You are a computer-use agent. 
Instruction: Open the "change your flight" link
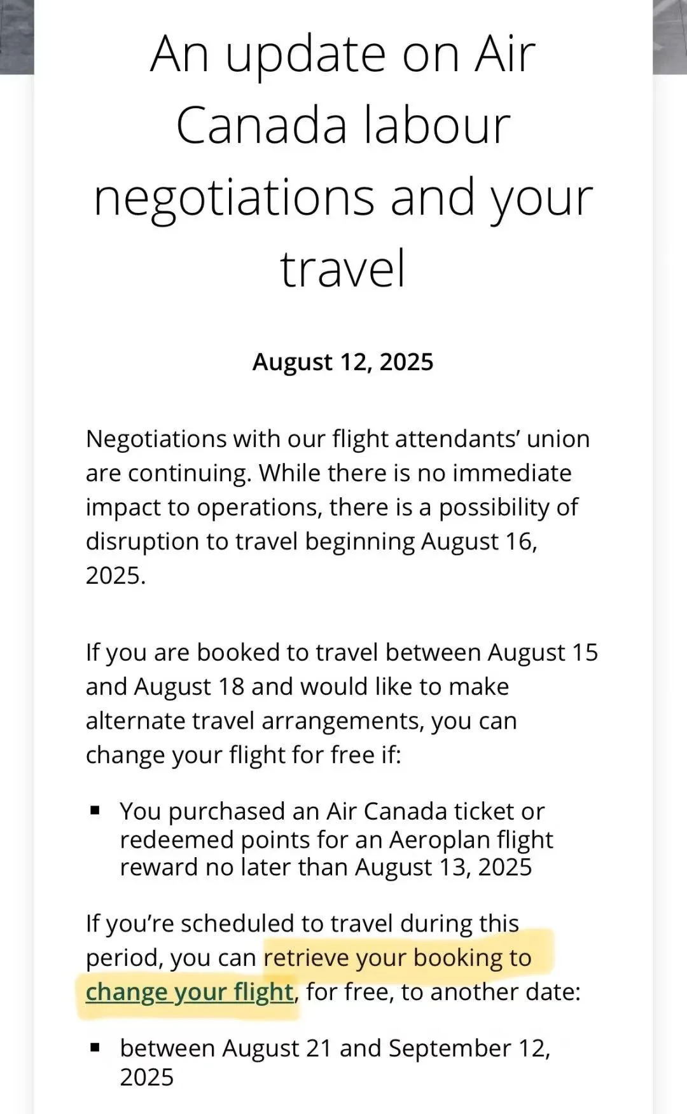[x=189, y=992]
